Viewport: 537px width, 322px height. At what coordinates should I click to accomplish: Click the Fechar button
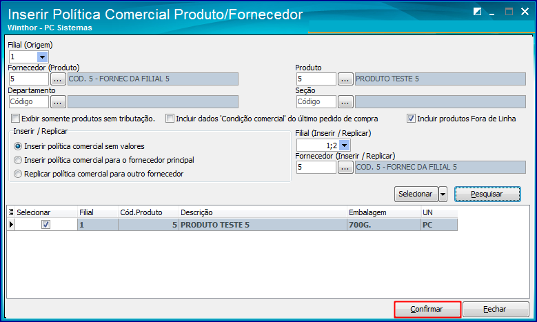tap(496, 310)
